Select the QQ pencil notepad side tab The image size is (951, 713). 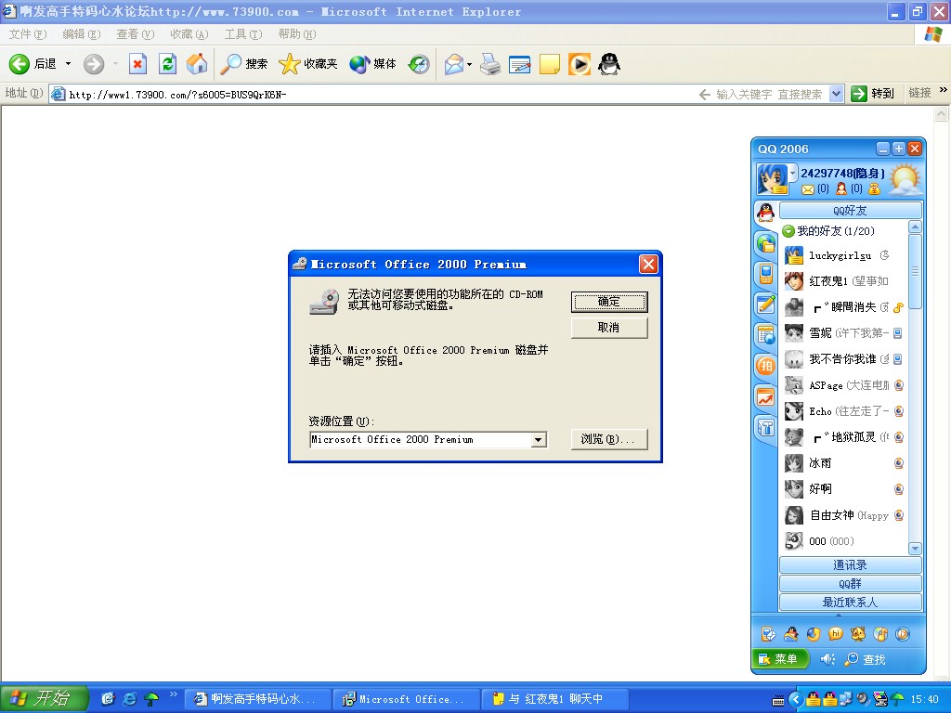tap(766, 304)
